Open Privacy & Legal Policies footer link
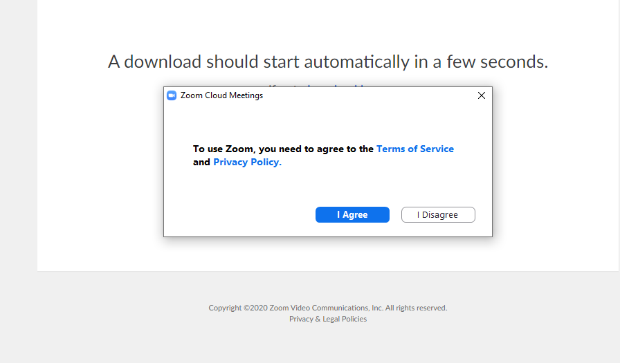Image resolution: width=620 pixels, height=363 pixels. click(x=328, y=319)
